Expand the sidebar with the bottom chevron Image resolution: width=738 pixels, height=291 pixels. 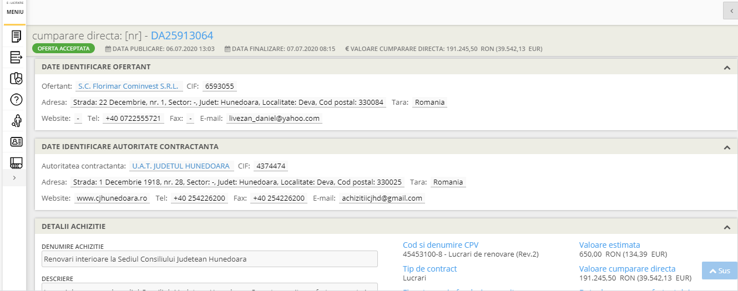pyautogui.click(x=14, y=178)
